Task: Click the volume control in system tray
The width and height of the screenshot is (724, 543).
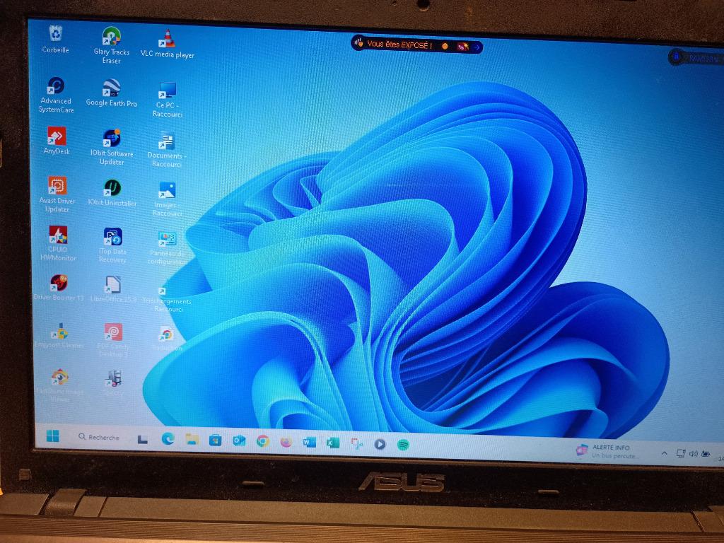Action: 693,454
